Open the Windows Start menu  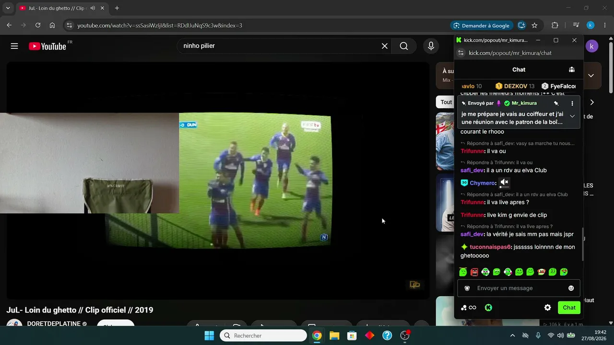point(209,335)
